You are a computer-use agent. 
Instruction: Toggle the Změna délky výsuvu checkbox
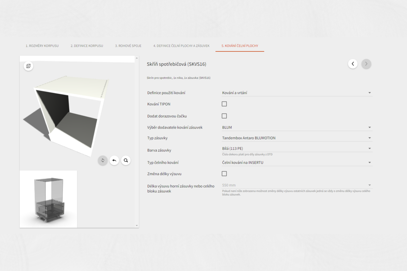point(224,174)
